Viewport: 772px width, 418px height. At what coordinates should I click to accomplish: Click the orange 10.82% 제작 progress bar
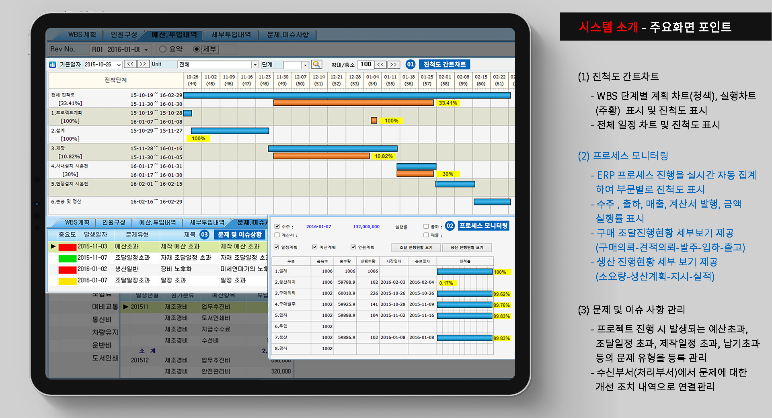(321, 156)
